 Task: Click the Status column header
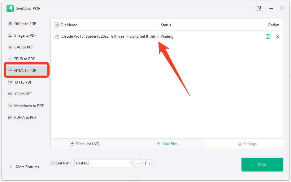click(166, 25)
